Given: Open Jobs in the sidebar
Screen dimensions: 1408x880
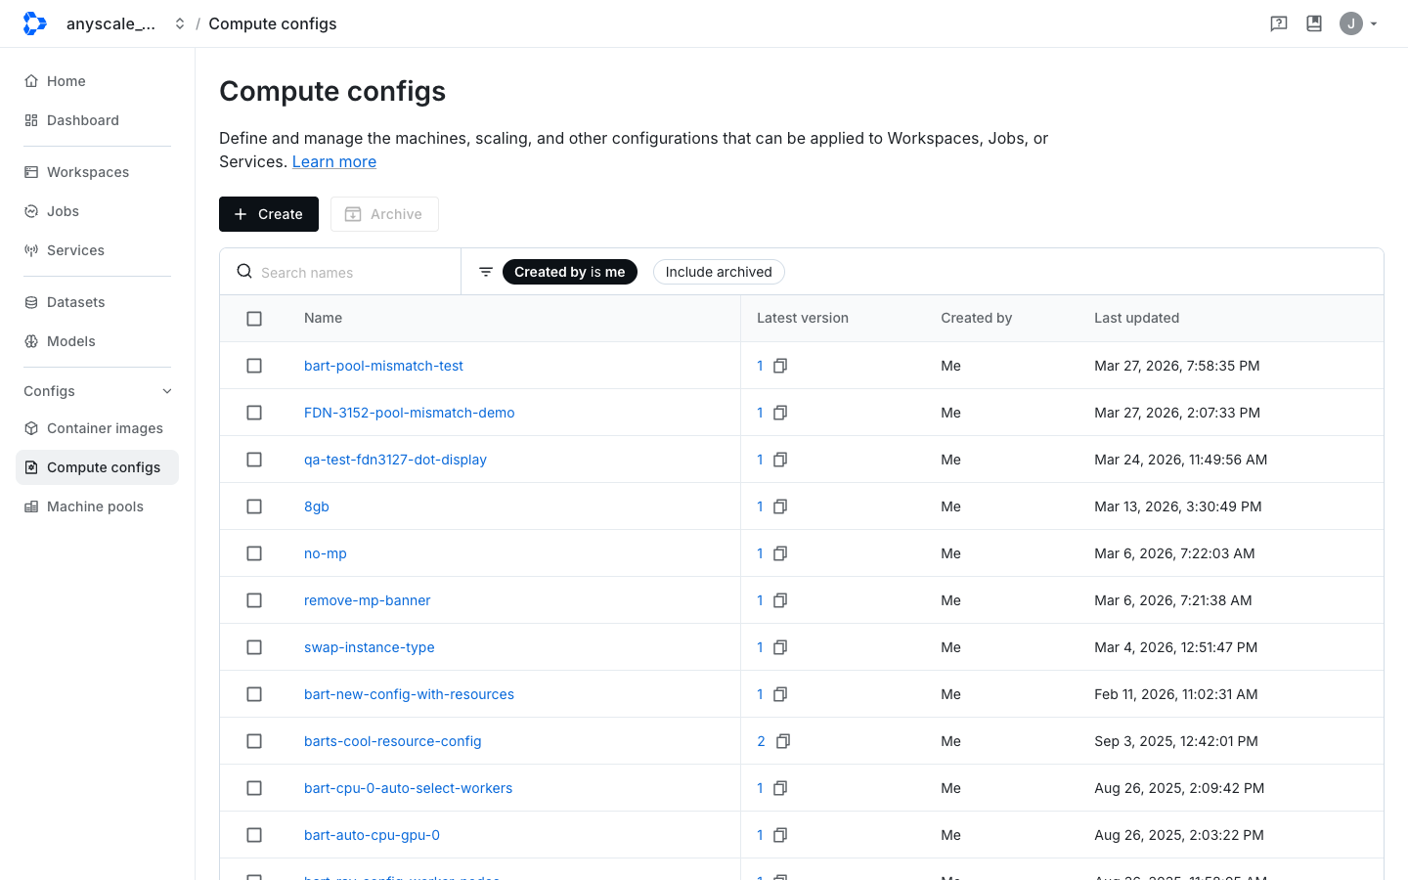Looking at the screenshot, I should (97, 211).
